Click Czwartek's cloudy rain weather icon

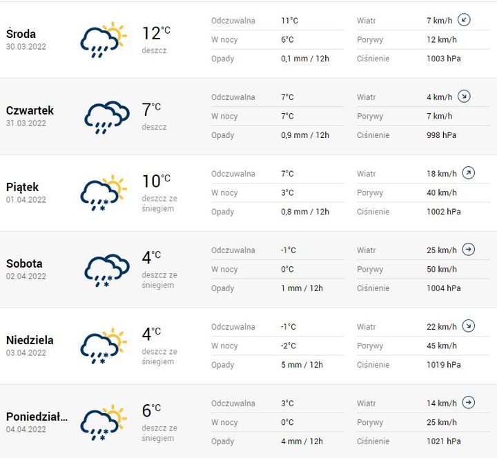pyautogui.click(x=107, y=117)
